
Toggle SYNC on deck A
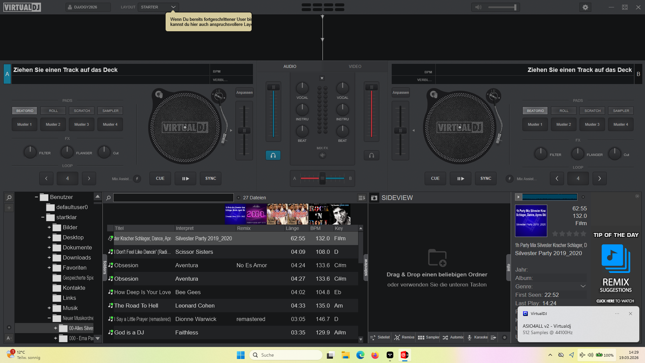(211, 178)
